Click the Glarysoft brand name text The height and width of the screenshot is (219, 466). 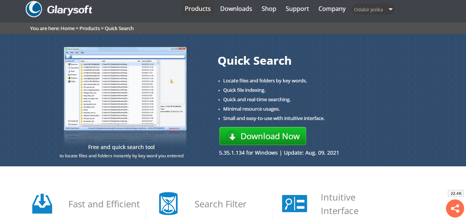pos(70,10)
